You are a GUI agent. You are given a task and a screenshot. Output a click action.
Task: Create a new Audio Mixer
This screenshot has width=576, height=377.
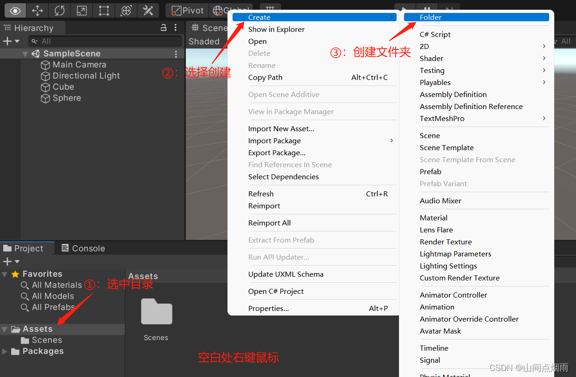point(441,201)
